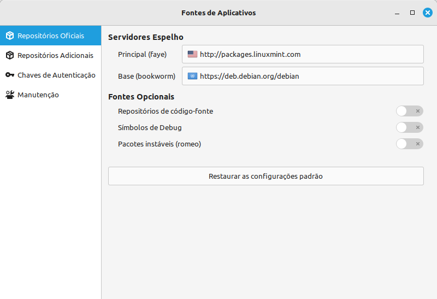Screen dimensions: 437x299
Task: Enable Repositórios de código-fonte switch
Action: click(x=409, y=111)
